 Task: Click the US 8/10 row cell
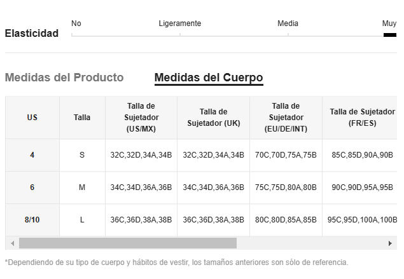pyautogui.click(x=32, y=220)
